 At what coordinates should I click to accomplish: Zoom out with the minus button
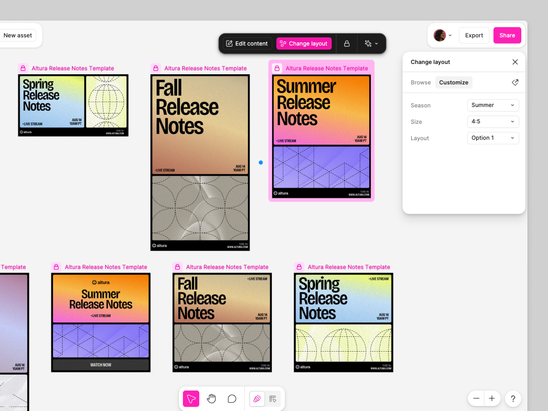(x=476, y=398)
